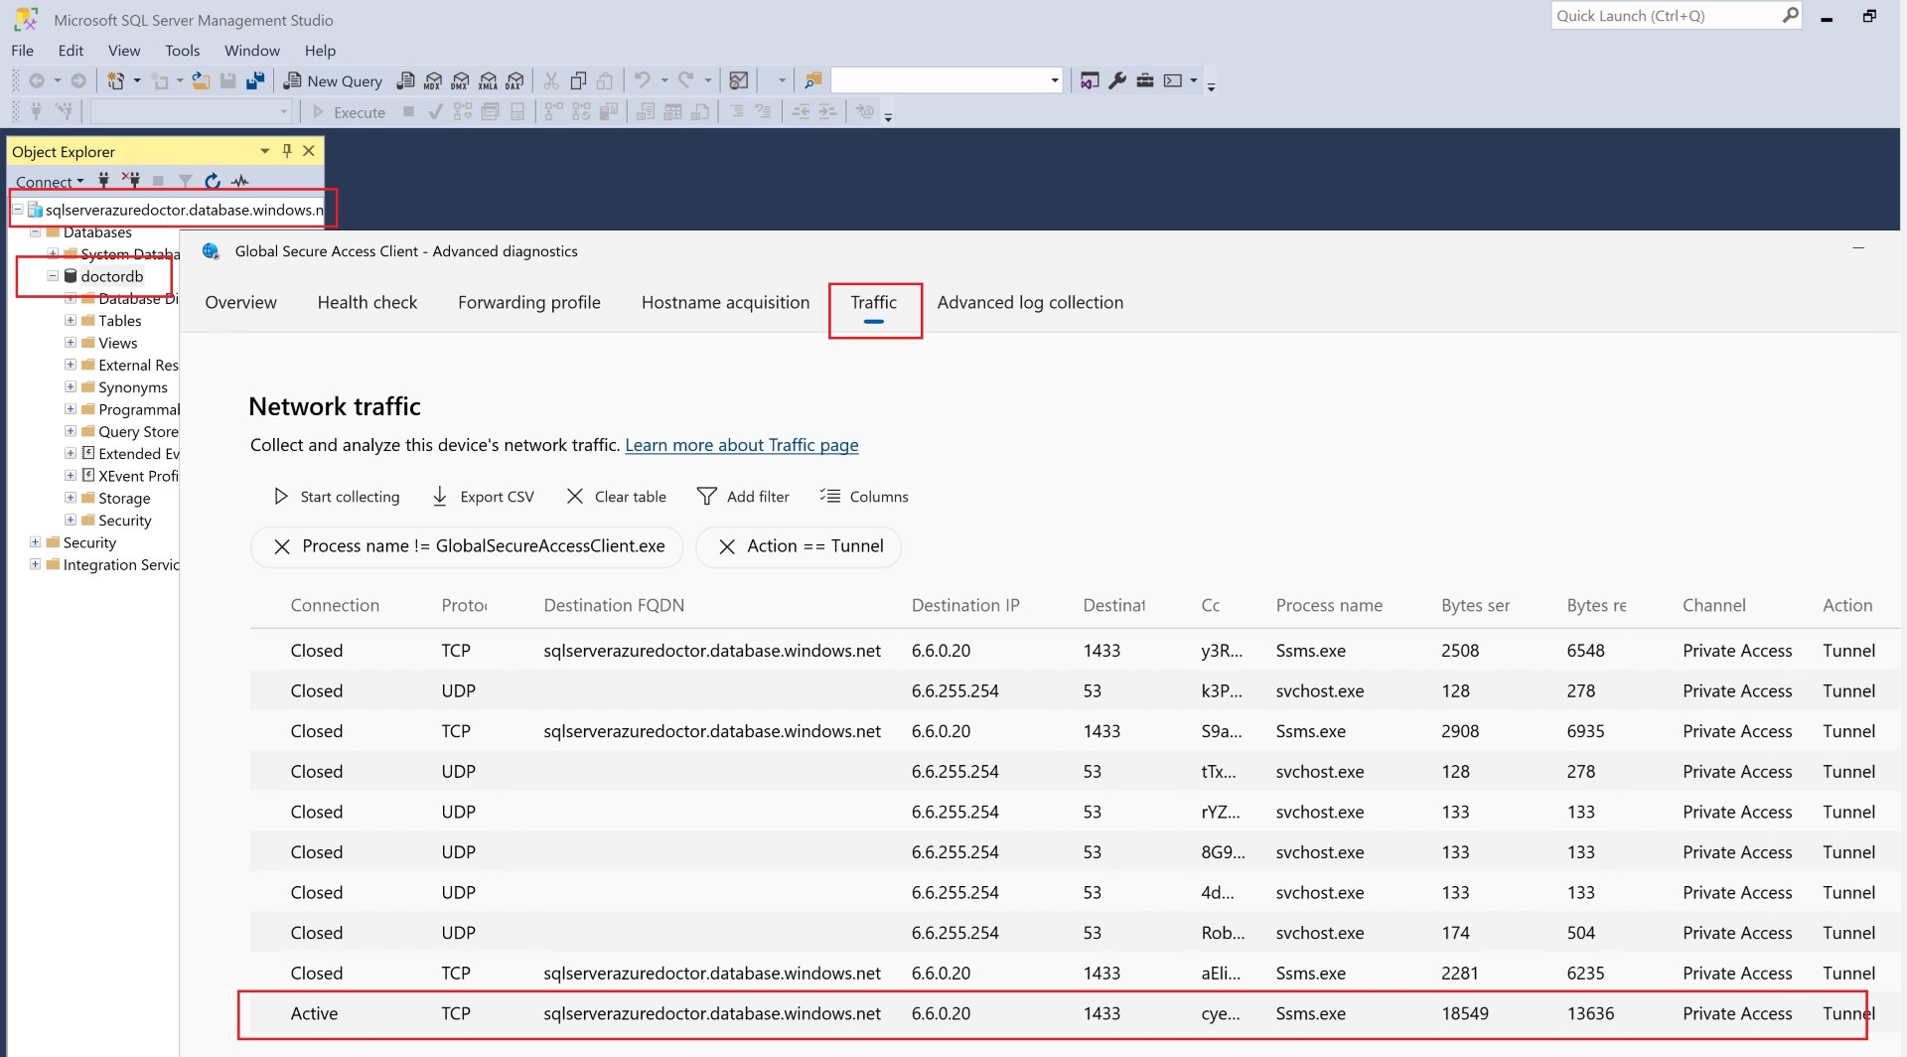Click the MDX query icon
The width and height of the screenshot is (1907, 1057).
[433, 80]
